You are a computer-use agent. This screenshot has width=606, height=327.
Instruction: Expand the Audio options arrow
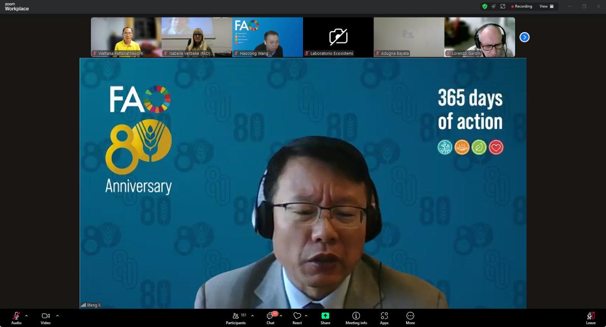click(x=27, y=316)
